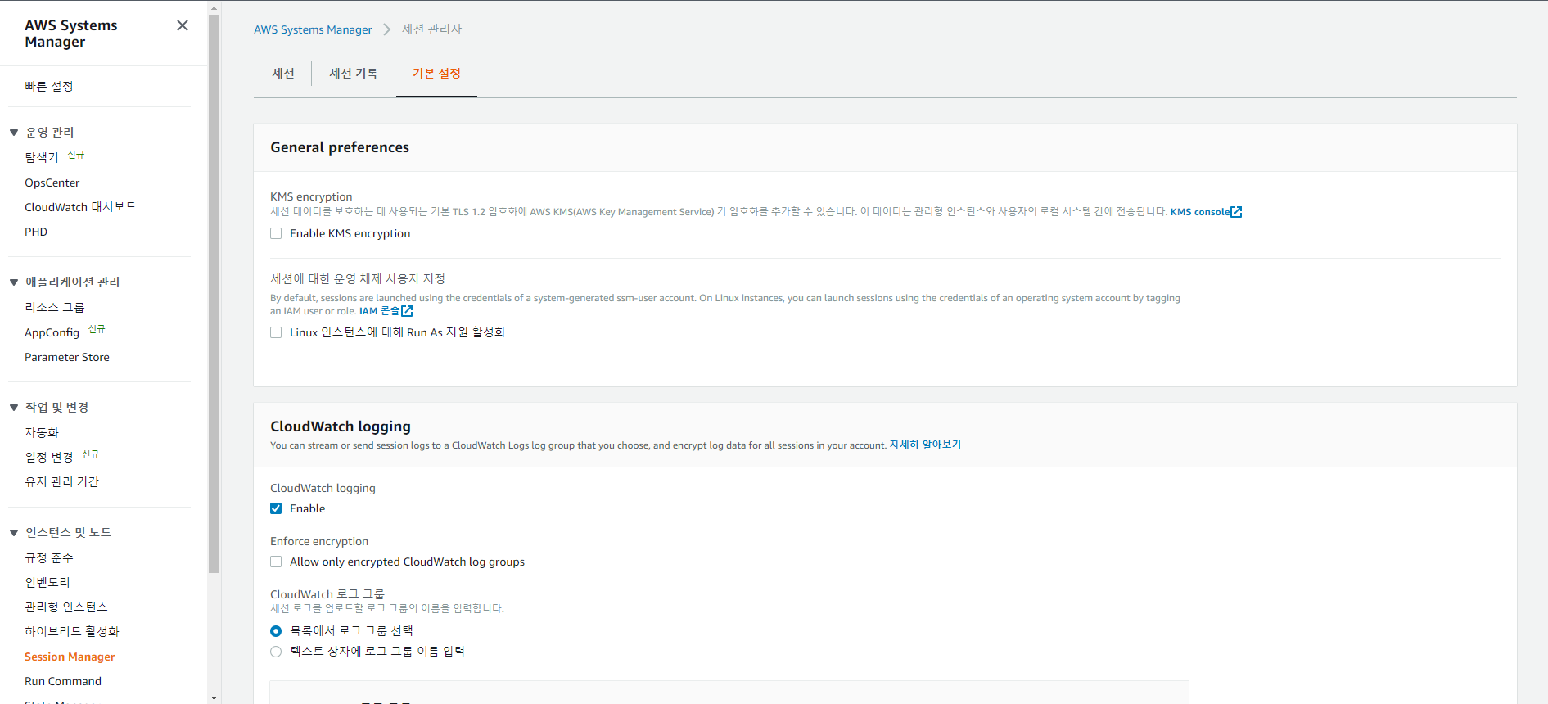Open AppConfig in sidebar

click(x=52, y=332)
